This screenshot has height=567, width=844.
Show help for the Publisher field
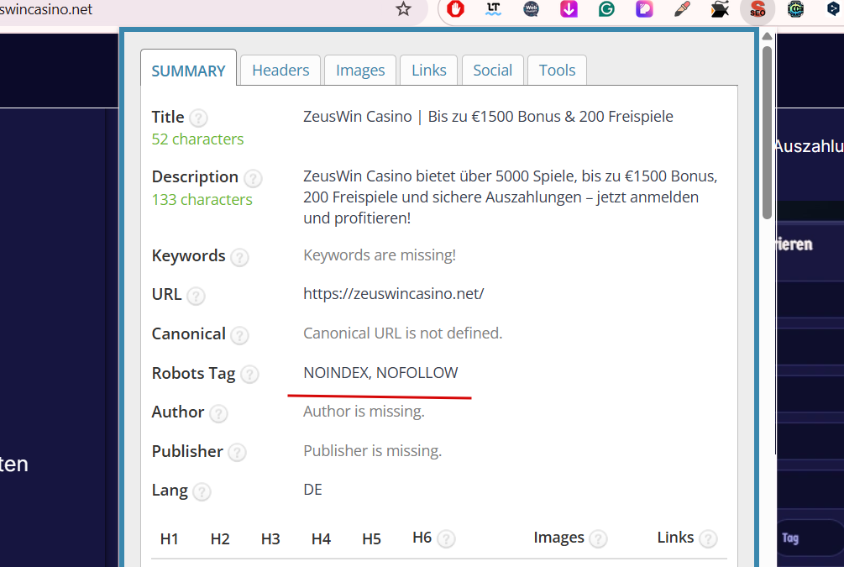coord(237,453)
